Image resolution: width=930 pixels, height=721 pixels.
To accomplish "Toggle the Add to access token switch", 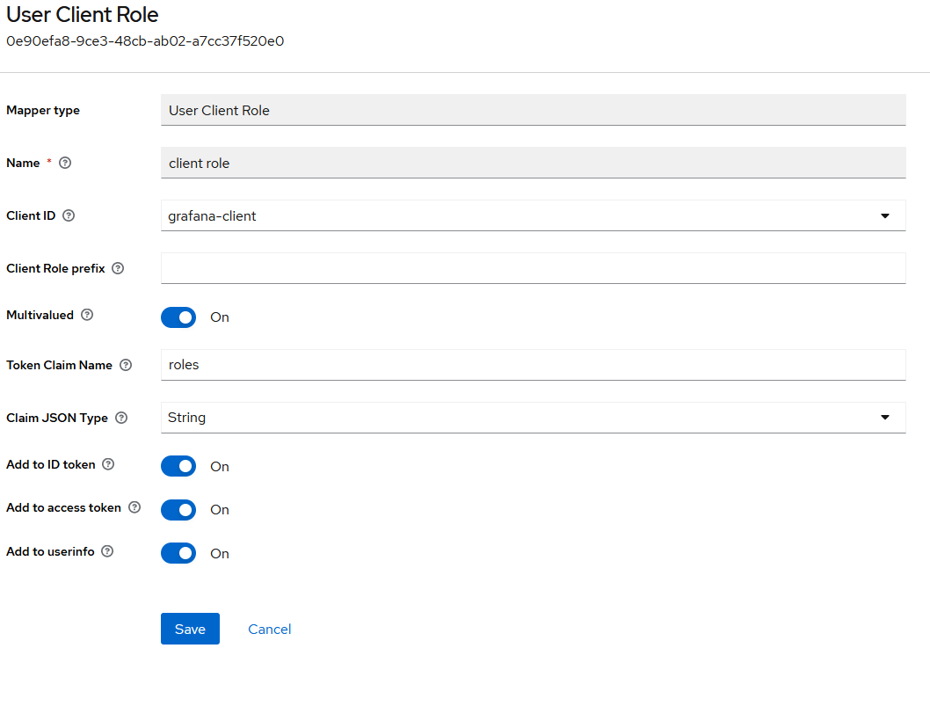I will [178, 510].
